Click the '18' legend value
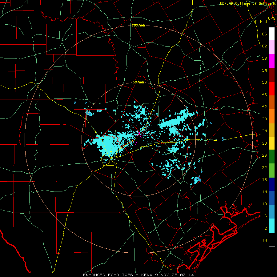Viewport: 277px width, 277px height. (x=264, y=180)
